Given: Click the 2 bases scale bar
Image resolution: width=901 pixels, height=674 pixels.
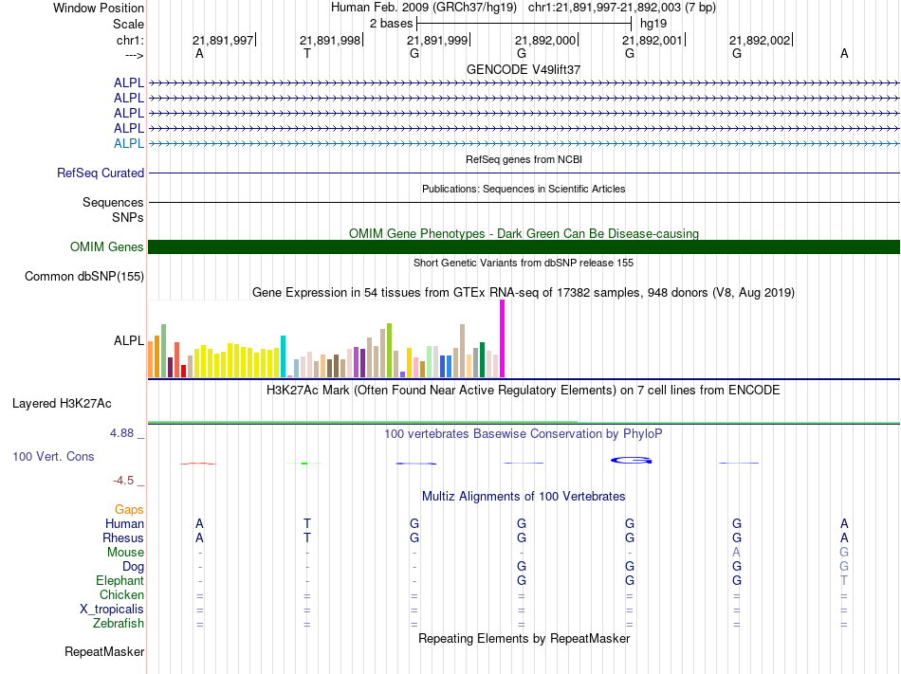Looking at the screenshot, I should coord(524,23).
